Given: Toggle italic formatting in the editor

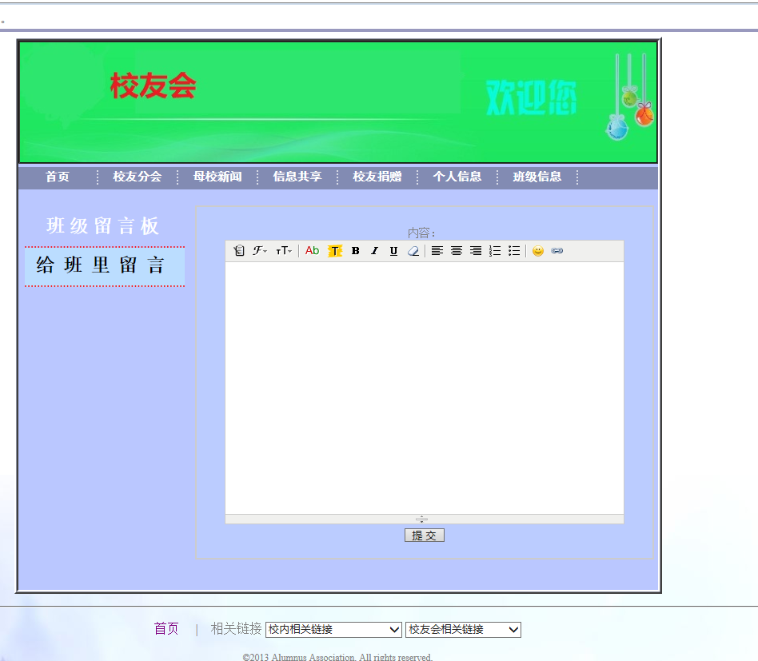Looking at the screenshot, I should point(374,250).
